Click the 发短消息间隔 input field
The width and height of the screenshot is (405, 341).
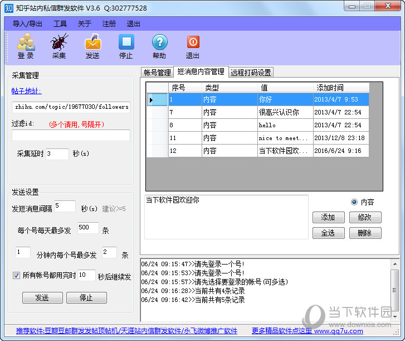click(x=65, y=206)
